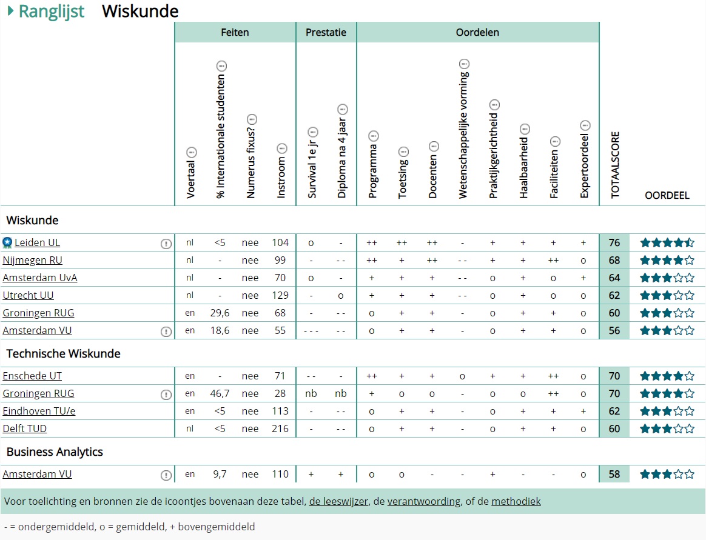Open the Enschede UT link
Viewport: 706px width, 540px height.
32,376
